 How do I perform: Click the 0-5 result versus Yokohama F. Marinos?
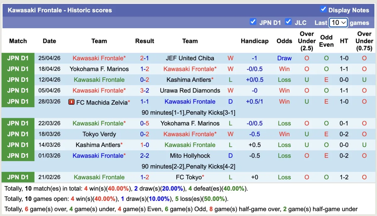click(145, 124)
